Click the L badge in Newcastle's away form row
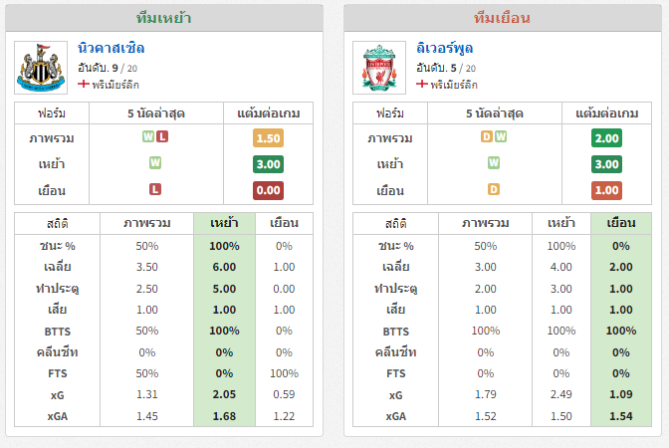This screenshot has width=669, height=448. pyautogui.click(x=155, y=189)
